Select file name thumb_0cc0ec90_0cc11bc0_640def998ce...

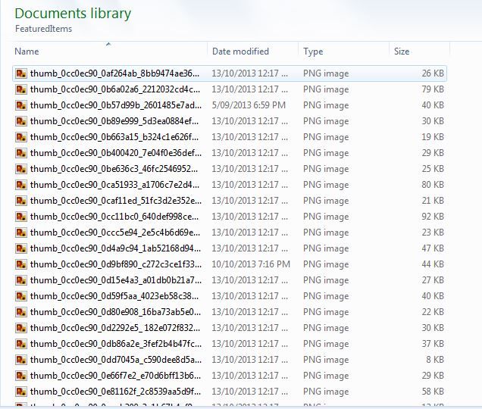coord(114,217)
